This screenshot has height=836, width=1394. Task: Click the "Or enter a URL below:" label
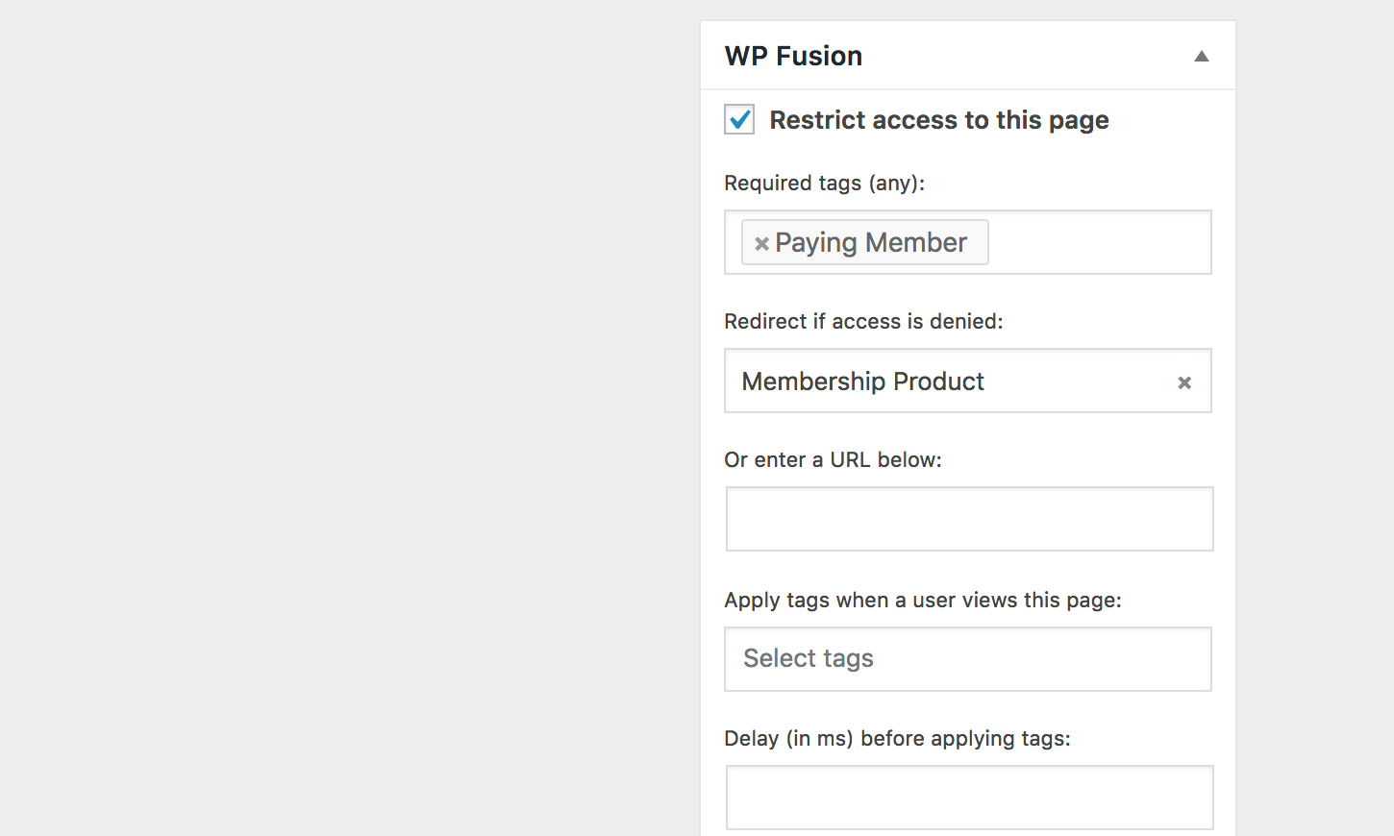coord(833,459)
